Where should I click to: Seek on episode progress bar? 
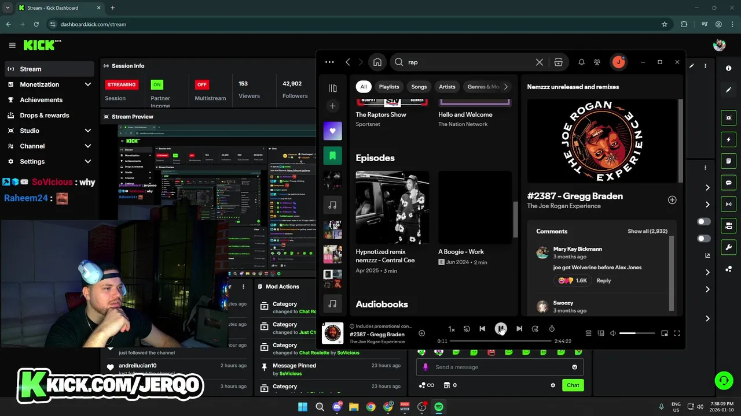(501, 341)
